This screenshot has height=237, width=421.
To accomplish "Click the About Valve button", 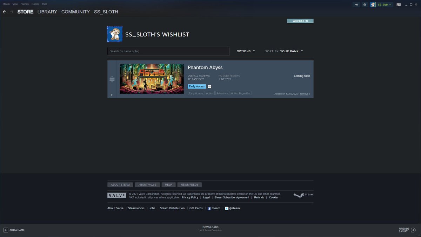I will [x=147, y=185].
